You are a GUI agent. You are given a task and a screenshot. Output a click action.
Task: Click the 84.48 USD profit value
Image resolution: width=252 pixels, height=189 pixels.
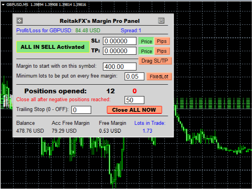tap(88, 30)
